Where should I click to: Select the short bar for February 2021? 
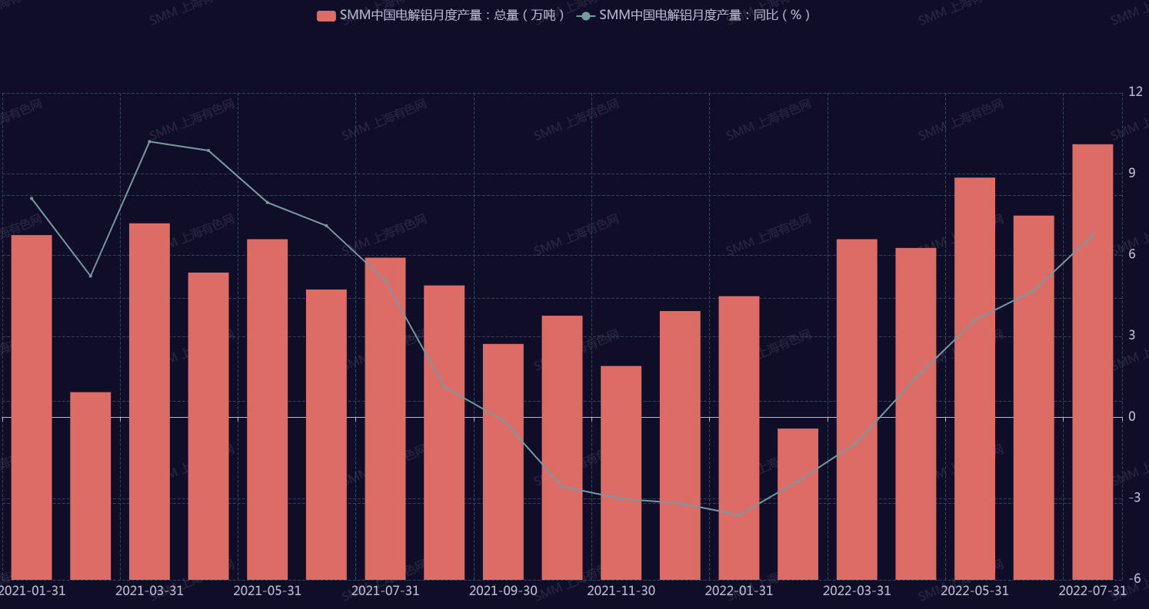[x=91, y=485]
